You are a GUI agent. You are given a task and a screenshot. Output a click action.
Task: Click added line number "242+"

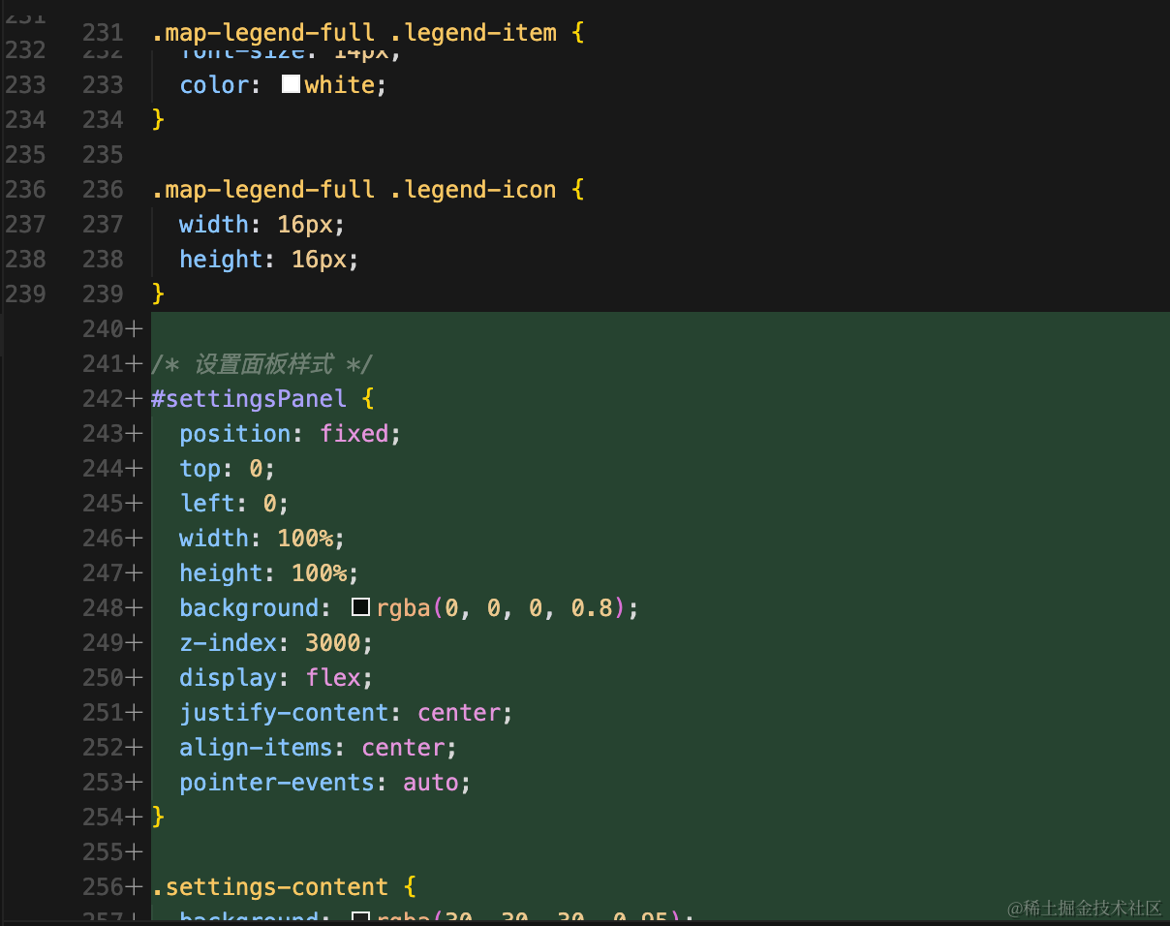click(x=112, y=398)
